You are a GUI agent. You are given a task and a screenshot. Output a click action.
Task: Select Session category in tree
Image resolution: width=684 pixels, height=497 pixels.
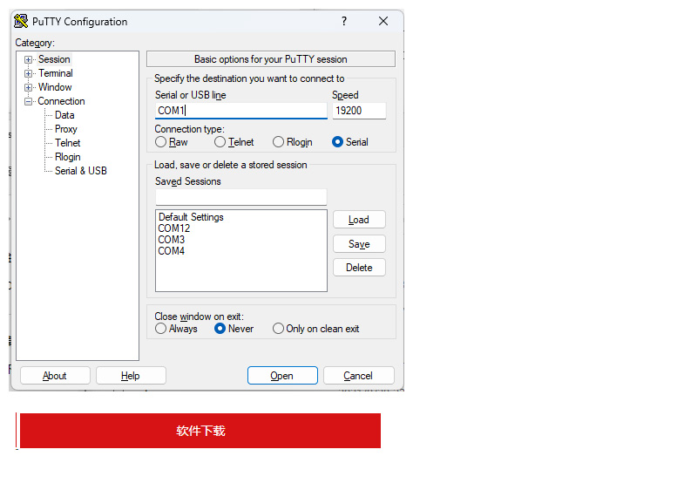tap(54, 59)
